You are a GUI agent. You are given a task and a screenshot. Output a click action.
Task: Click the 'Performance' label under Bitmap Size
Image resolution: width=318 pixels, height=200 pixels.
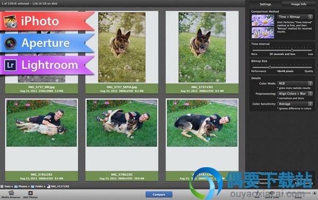click(259, 71)
